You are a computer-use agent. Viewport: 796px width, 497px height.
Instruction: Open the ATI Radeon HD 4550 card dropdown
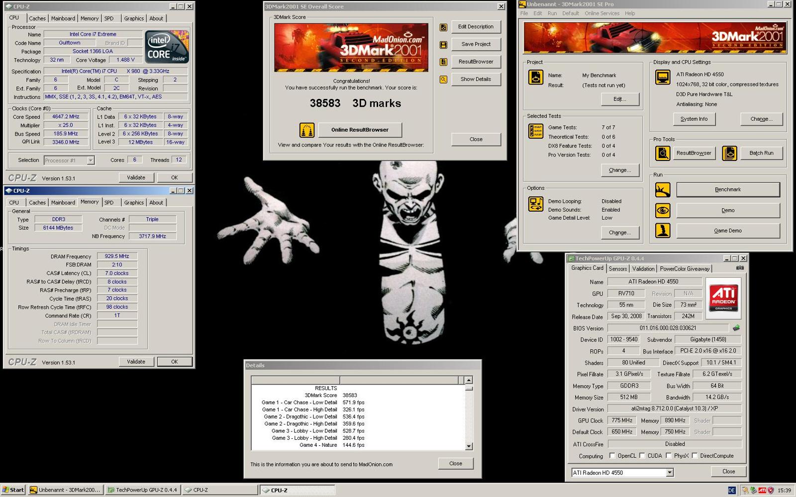(x=670, y=473)
